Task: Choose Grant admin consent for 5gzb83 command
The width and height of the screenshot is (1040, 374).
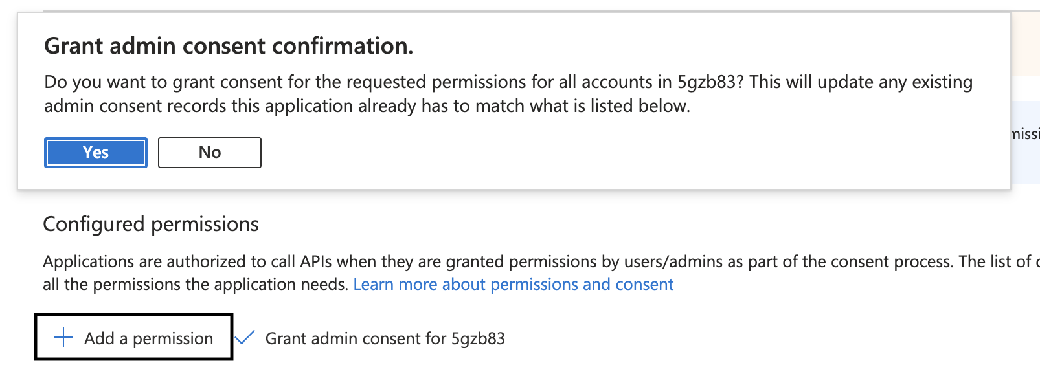Action: [386, 338]
